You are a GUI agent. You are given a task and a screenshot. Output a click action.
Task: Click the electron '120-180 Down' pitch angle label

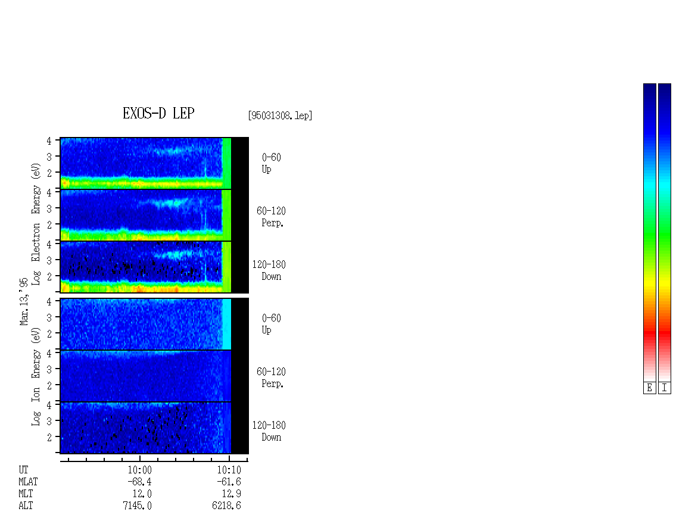(x=269, y=270)
